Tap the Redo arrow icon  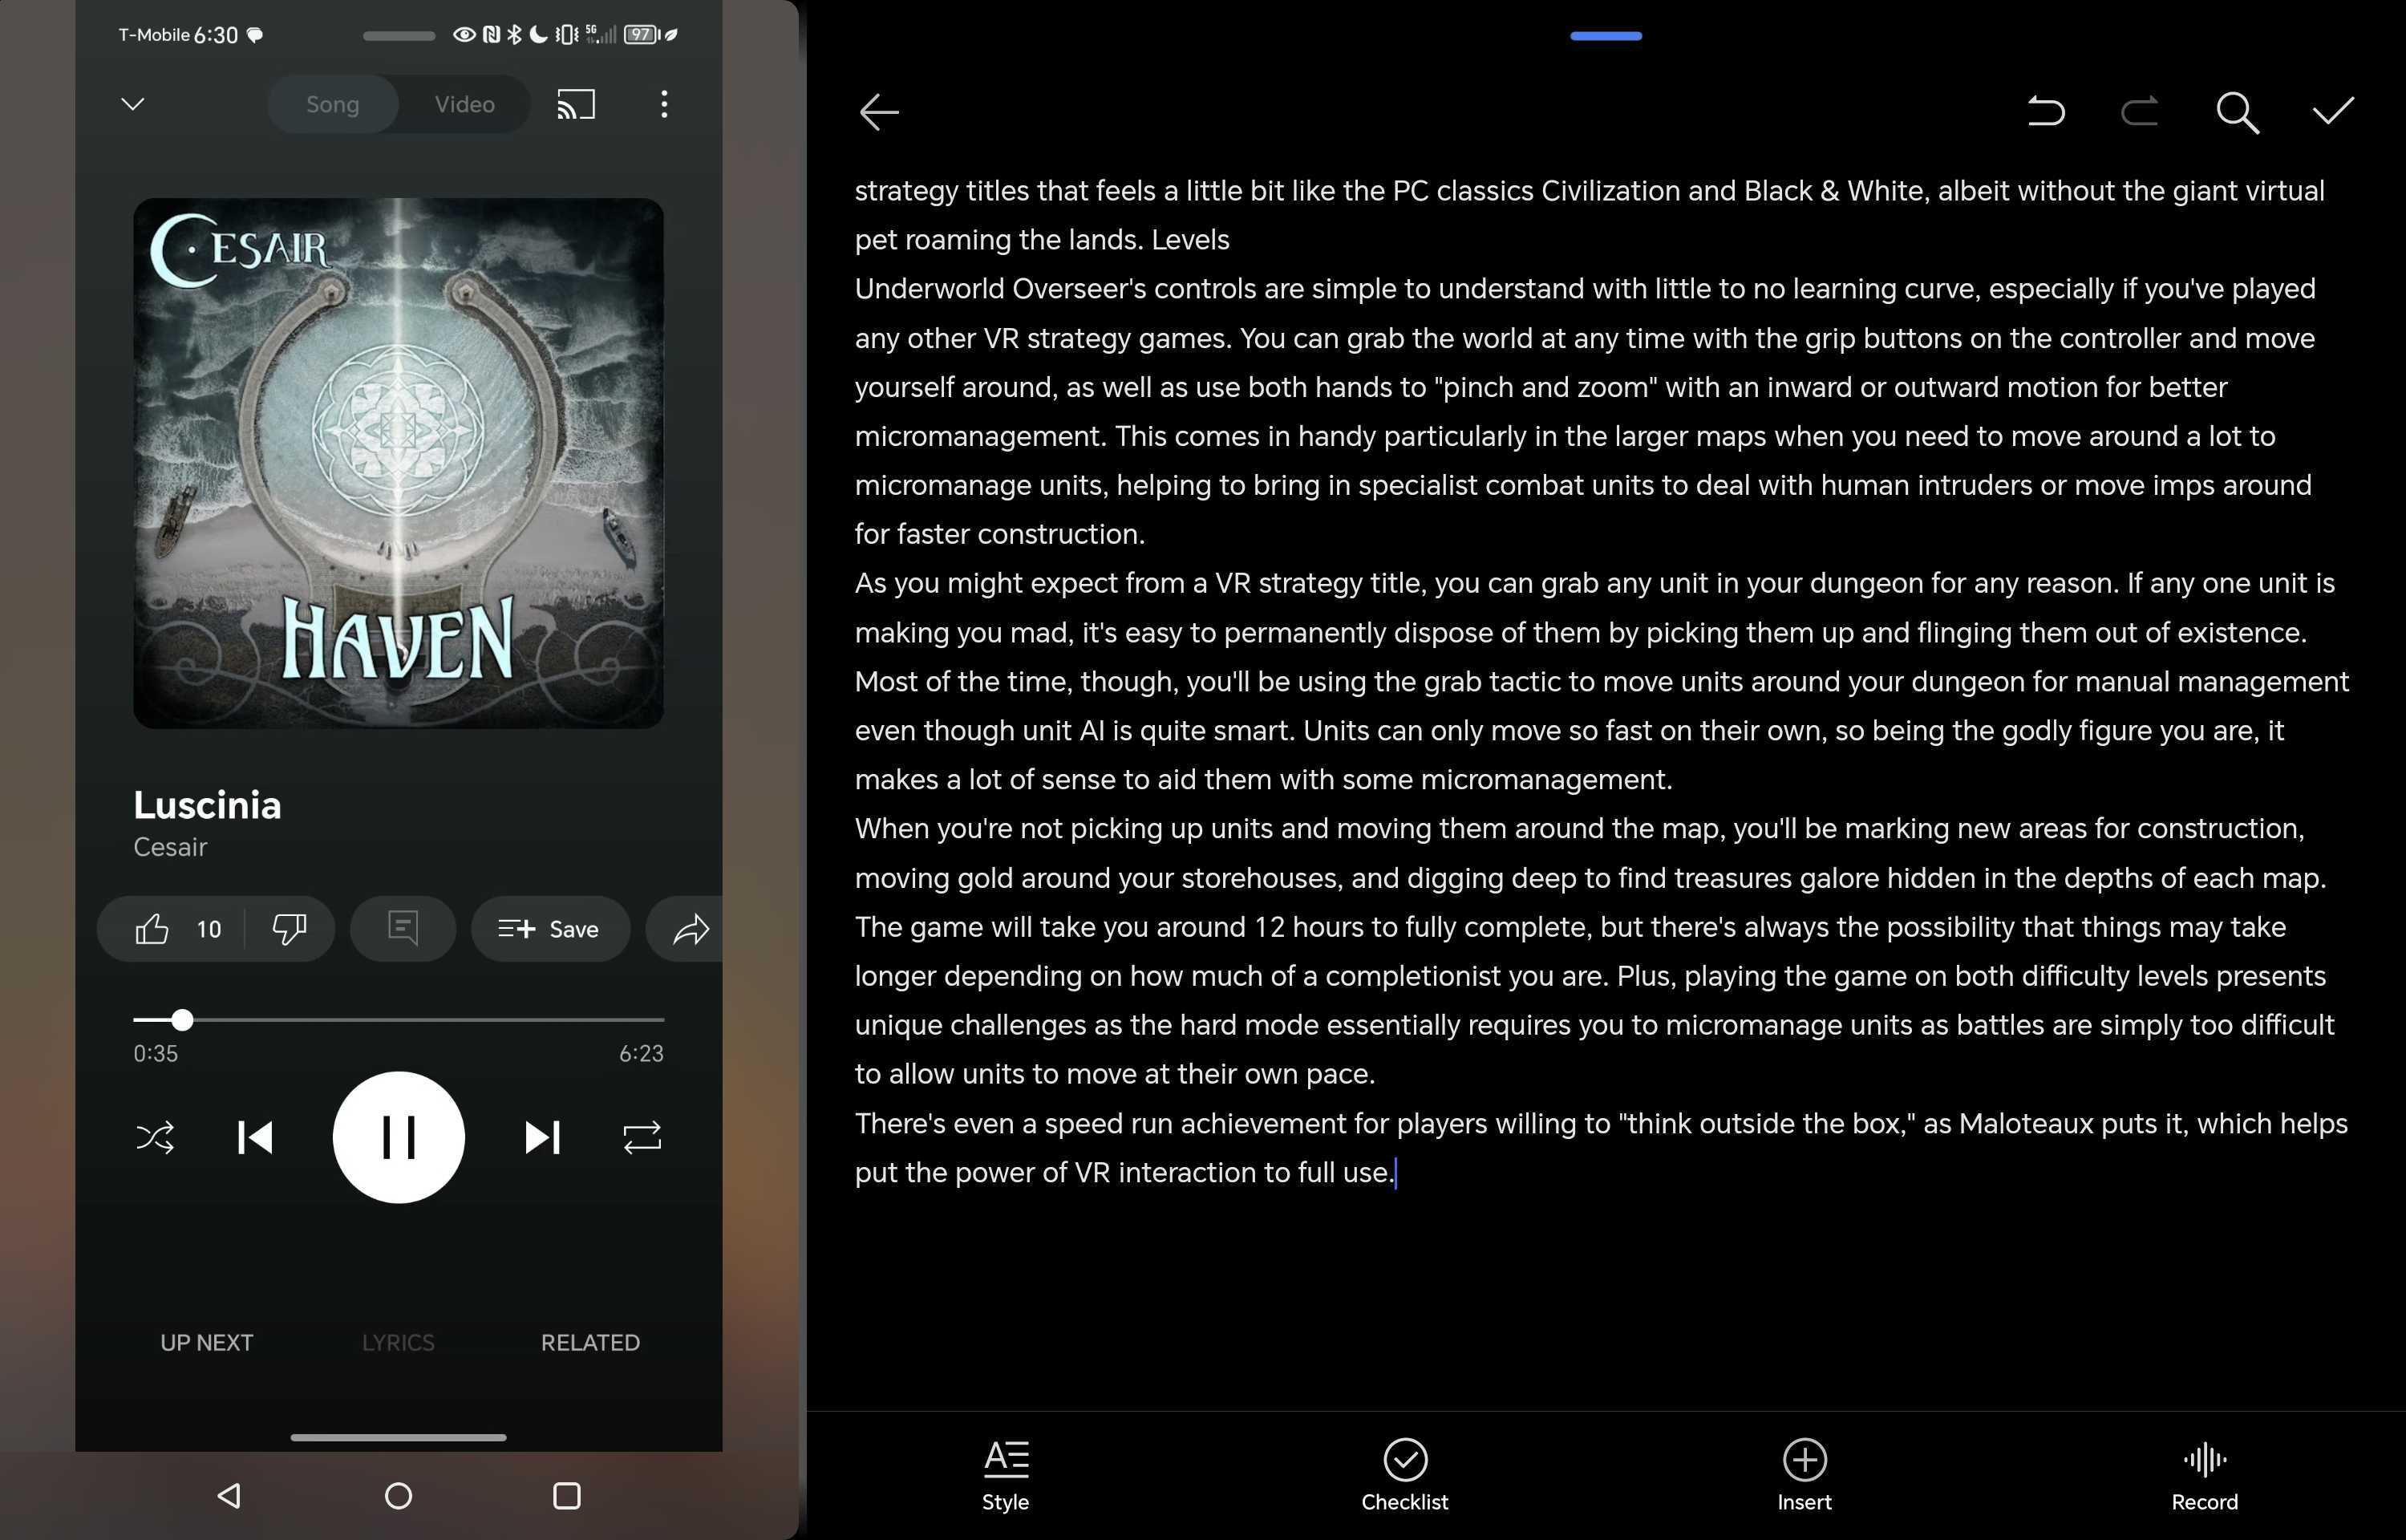click(x=2140, y=112)
